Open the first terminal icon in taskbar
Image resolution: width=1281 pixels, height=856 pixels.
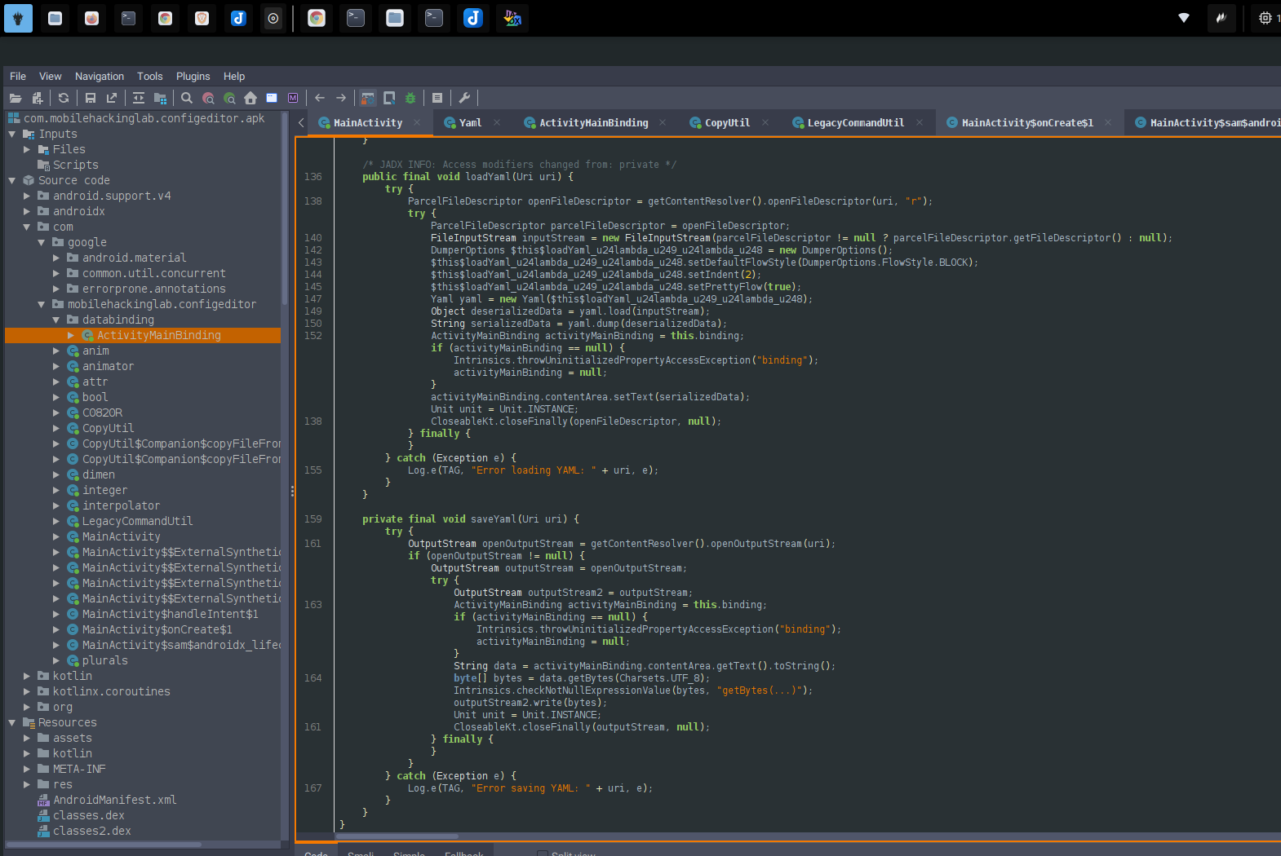129,18
